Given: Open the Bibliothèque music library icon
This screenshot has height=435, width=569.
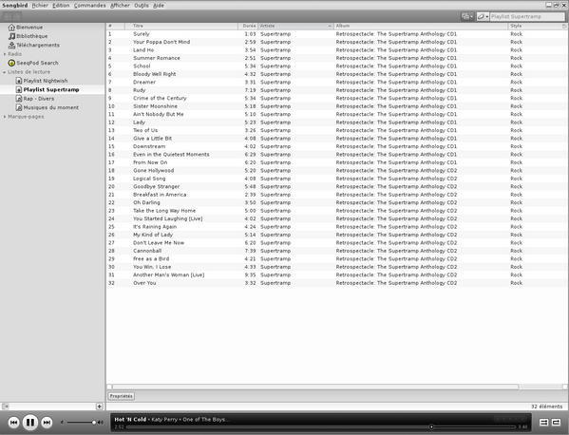Looking at the screenshot, I should 11,36.
